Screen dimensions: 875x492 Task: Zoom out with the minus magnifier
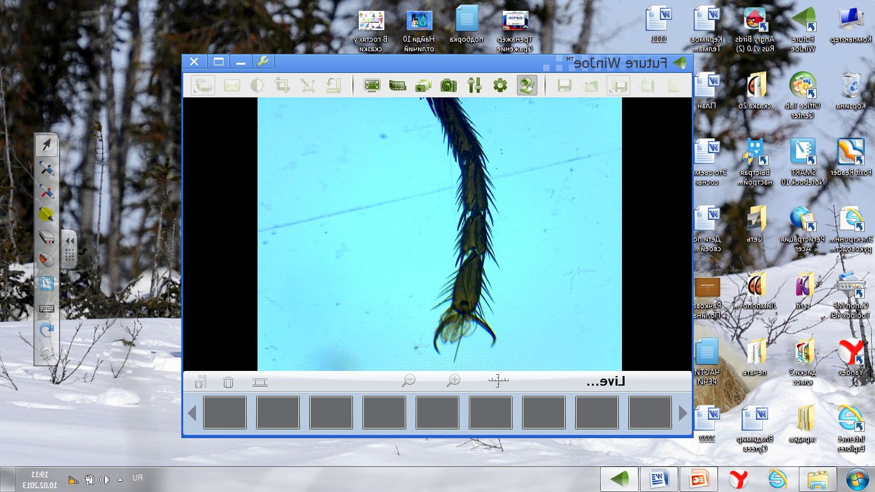(x=408, y=381)
